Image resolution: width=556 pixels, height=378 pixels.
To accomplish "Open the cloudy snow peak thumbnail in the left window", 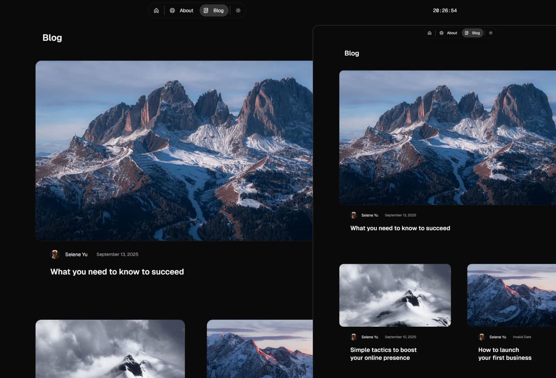I will (110, 349).
